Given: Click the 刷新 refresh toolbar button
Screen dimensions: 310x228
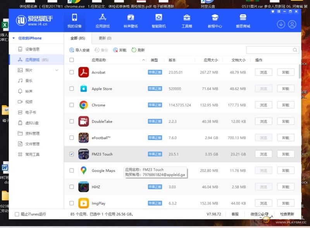Looking at the screenshot, I should (x=138, y=50).
